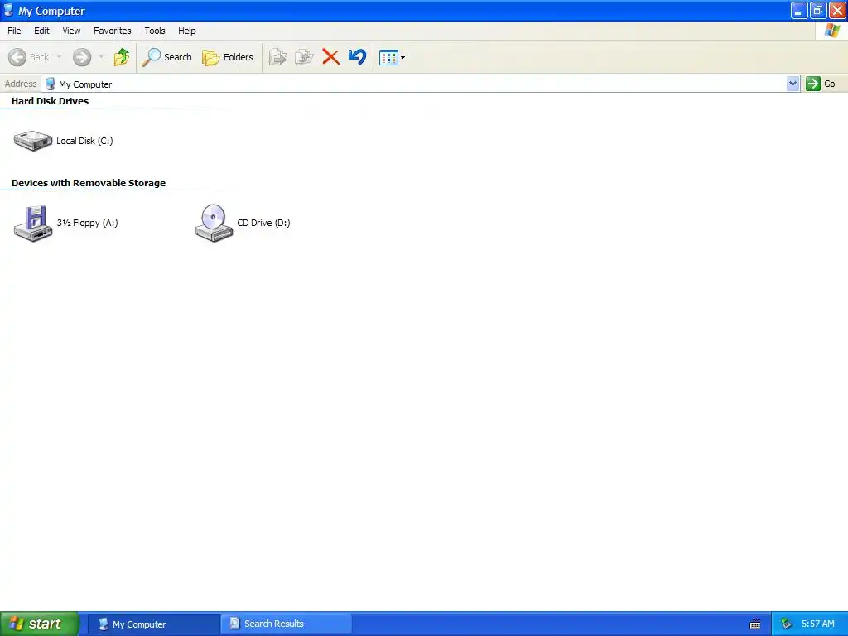This screenshot has height=636, width=848.
Task: Click the Forward navigation arrow
Action: pyautogui.click(x=82, y=57)
